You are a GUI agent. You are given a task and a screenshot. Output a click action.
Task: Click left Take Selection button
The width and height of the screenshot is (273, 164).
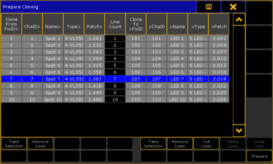click(x=14, y=144)
